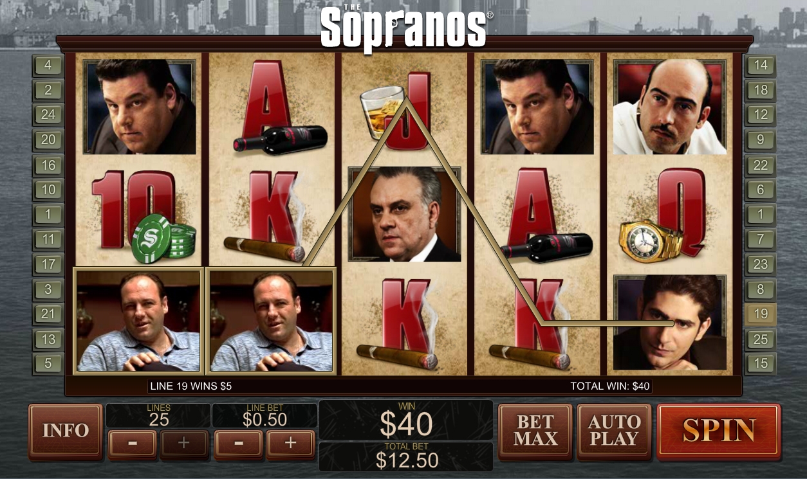807x479 pixels.
Task: Start AUTO PLAY mode
Action: pyautogui.click(x=614, y=431)
